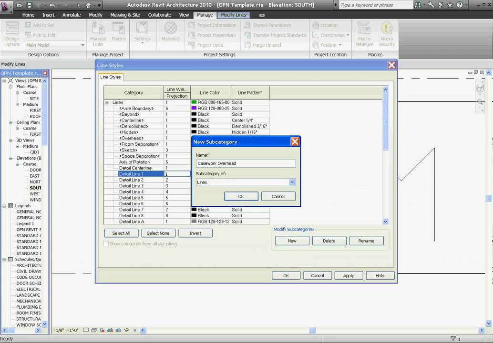
Task: Click Apply in the Line Styles dialog
Action: (349, 275)
